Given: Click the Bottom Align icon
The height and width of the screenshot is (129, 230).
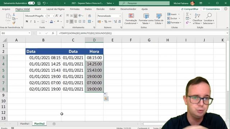Looking at the screenshot, I should [x=75, y=16].
